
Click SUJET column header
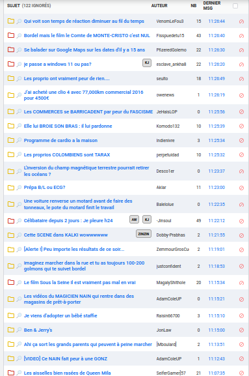click(x=14, y=5)
